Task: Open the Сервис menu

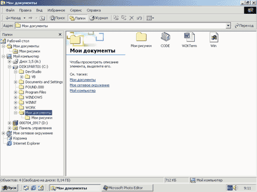Action: pyautogui.click(x=76, y=10)
